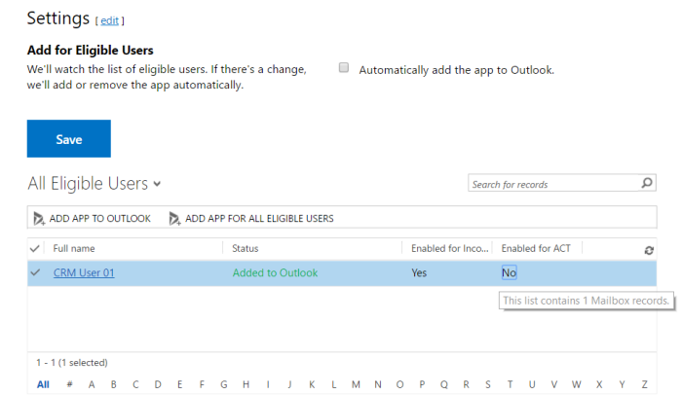682x395 pixels.
Task: Sort by the Full name column header
Action: [x=74, y=249]
